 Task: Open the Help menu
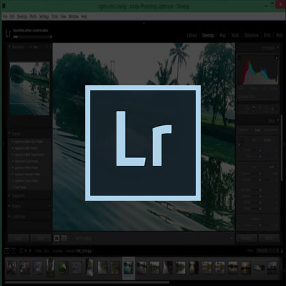coord(84,16)
